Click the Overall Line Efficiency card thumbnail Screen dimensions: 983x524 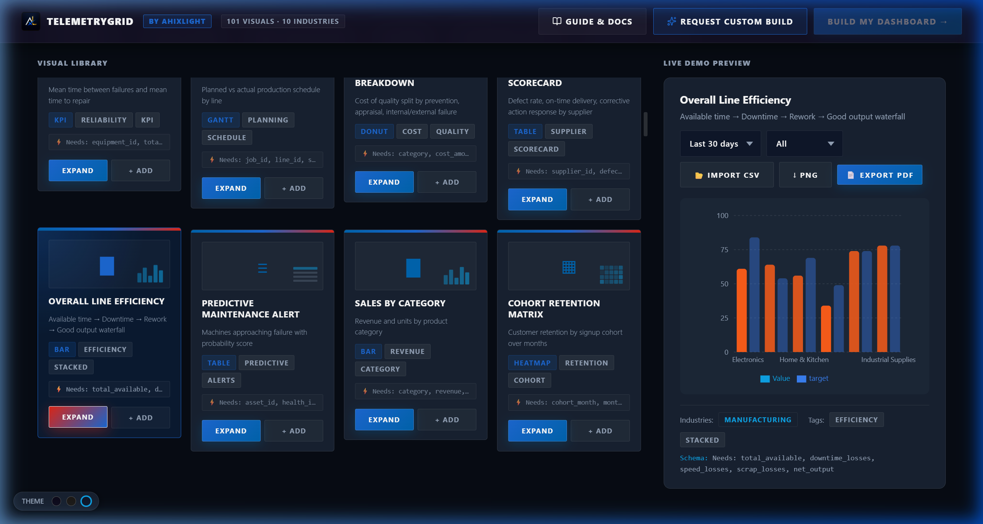109,264
